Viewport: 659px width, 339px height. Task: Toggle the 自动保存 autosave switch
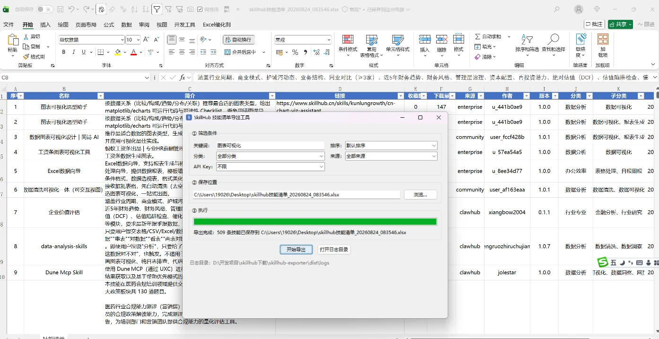(45, 9)
